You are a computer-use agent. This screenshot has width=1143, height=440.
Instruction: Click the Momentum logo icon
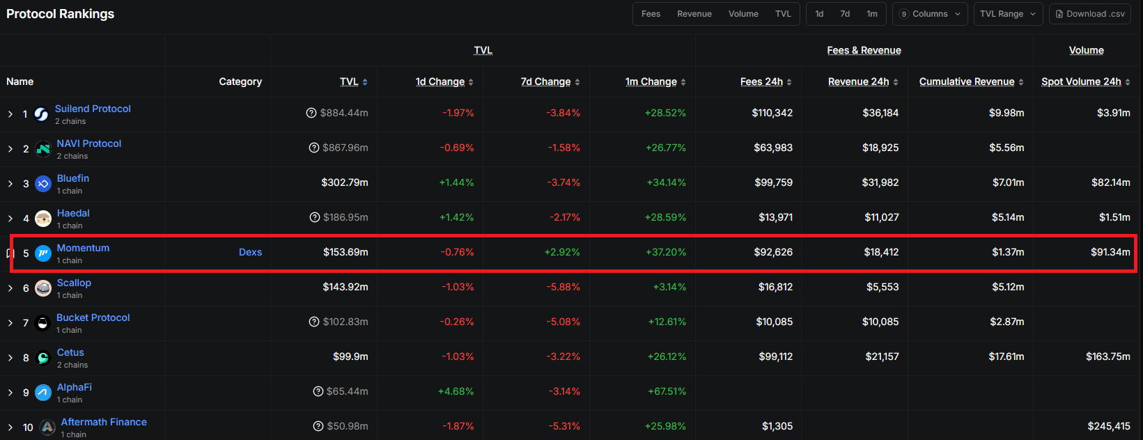43,253
